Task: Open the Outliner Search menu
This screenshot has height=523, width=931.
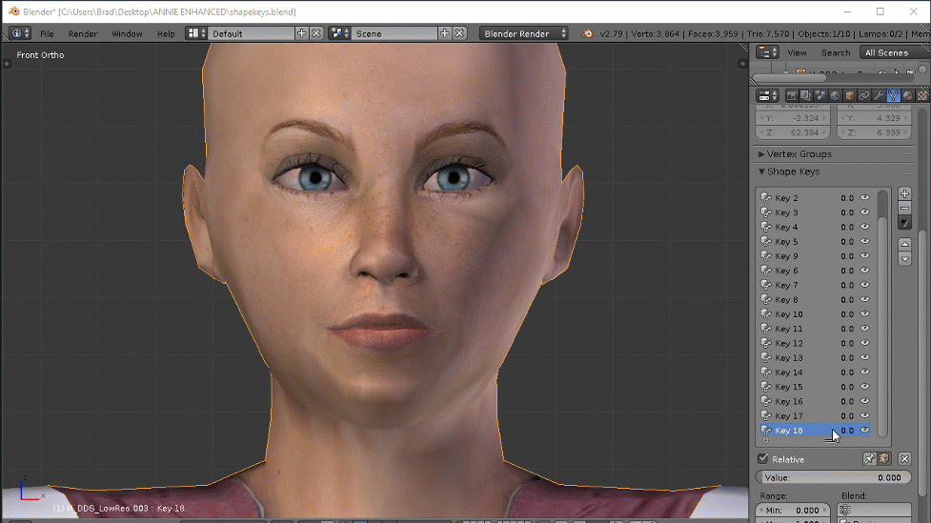Action: 836,52
